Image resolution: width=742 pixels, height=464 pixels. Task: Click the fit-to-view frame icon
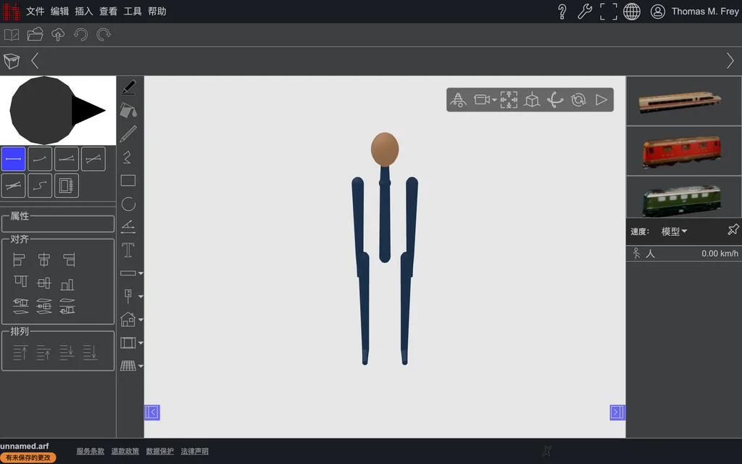pos(509,100)
